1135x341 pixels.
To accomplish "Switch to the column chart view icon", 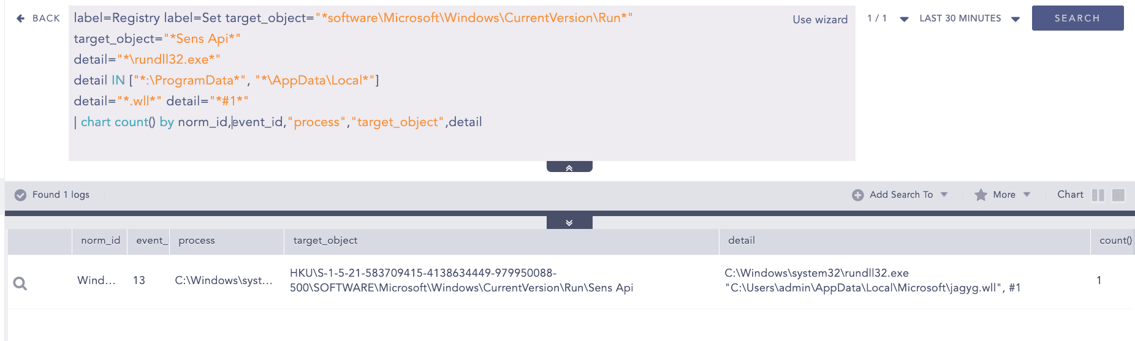I will coord(1098,195).
